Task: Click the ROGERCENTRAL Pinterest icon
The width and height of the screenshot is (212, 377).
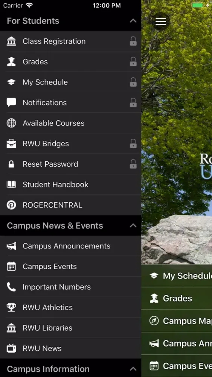Action: coord(11,205)
